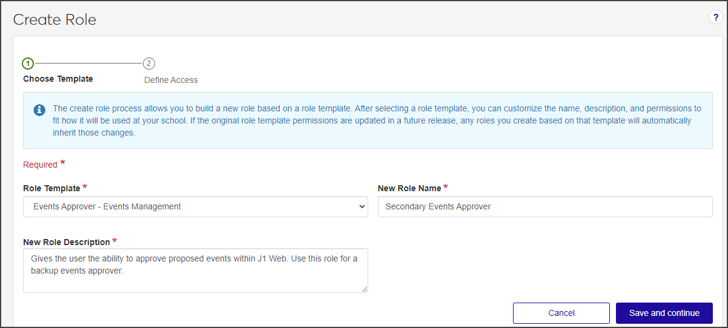Switch to the Define Access step
This screenshot has height=328, width=728.
[171, 80]
